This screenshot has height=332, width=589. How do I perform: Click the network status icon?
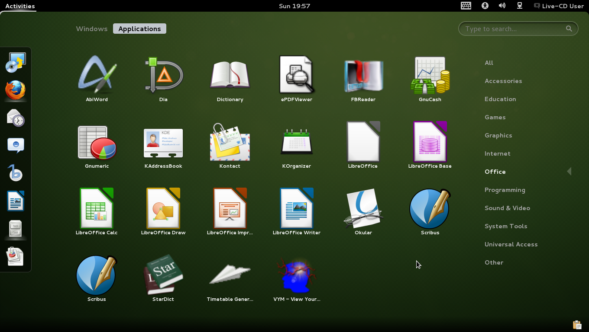pyautogui.click(x=520, y=6)
